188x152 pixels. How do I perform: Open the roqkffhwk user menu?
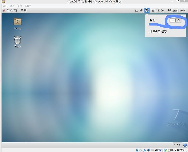tap(178, 10)
